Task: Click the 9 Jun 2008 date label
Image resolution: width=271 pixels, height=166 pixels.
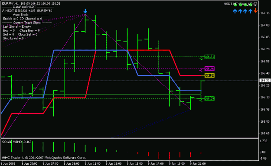Action: tap(8, 163)
